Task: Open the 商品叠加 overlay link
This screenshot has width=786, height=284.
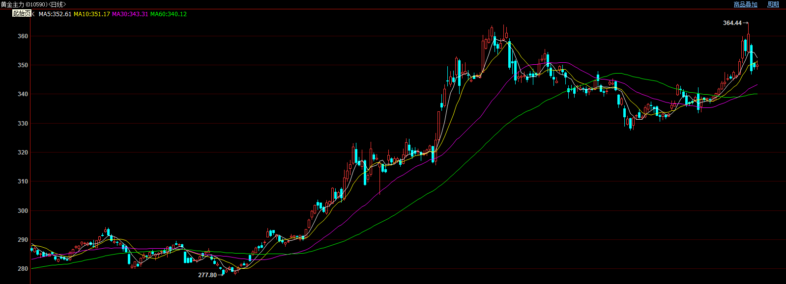Action: [745, 4]
